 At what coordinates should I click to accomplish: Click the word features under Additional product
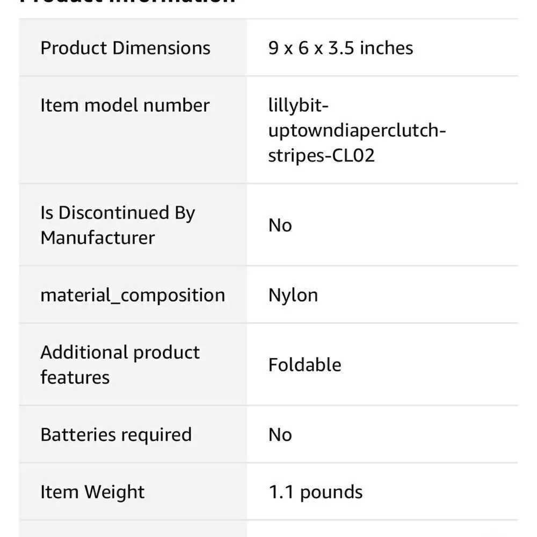75,378
